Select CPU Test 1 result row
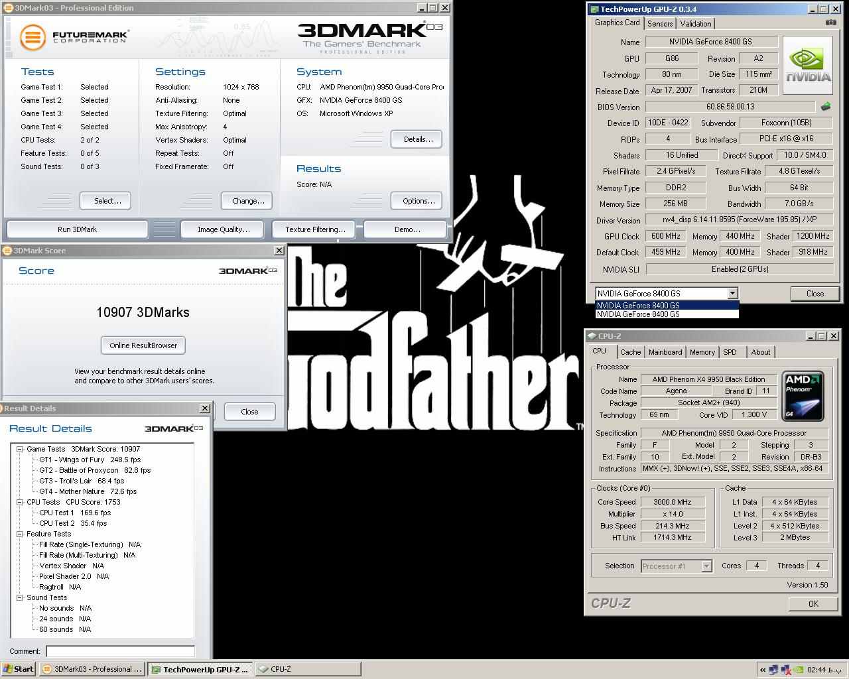 pyautogui.click(x=75, y=513)
